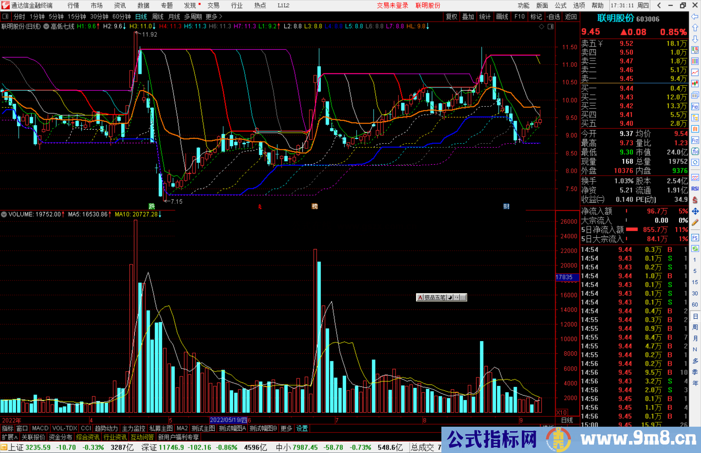Toggle the panel layout icon left of 分时
This screenshot has width=701, height=453.
coord(5,16)
